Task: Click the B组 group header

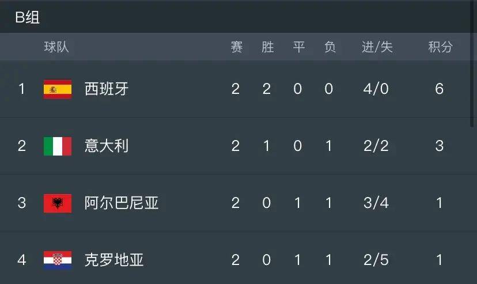Action: [27, 17]
